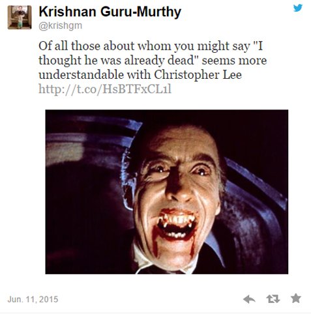Click the Krishnan Guru-Murthy display name

[x=110, y=12]
